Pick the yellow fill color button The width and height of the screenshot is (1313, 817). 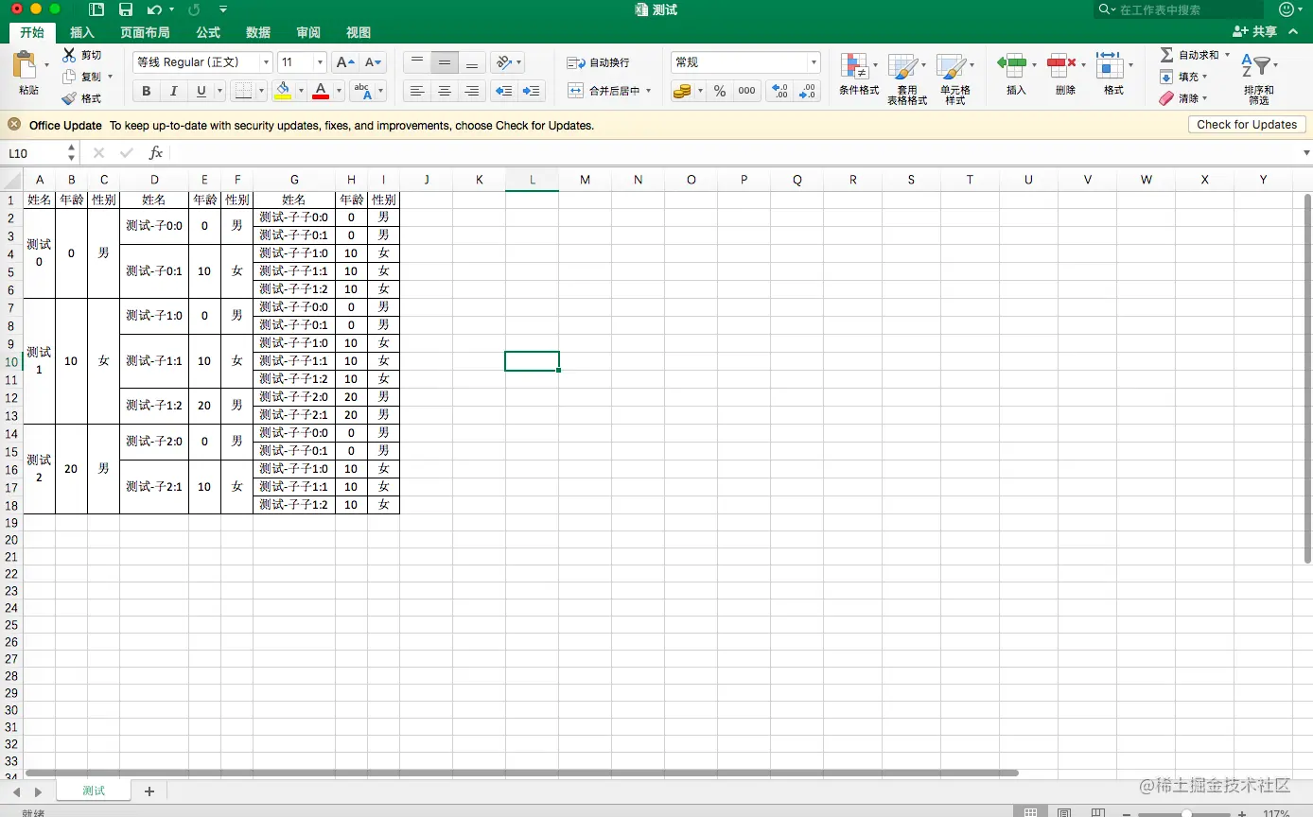(x=283, y=91)
